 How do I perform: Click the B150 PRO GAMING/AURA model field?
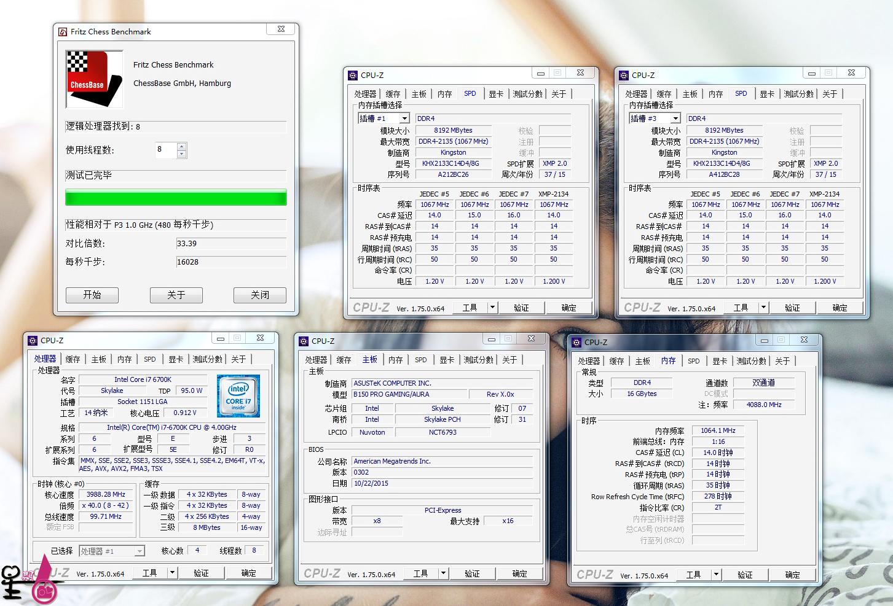coord(408,394)
